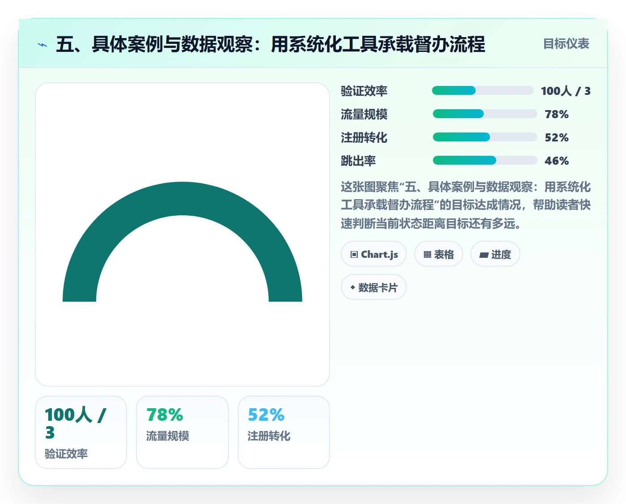
Task: Click the blue lightning icon beside the title
Action: click(42, 45)
